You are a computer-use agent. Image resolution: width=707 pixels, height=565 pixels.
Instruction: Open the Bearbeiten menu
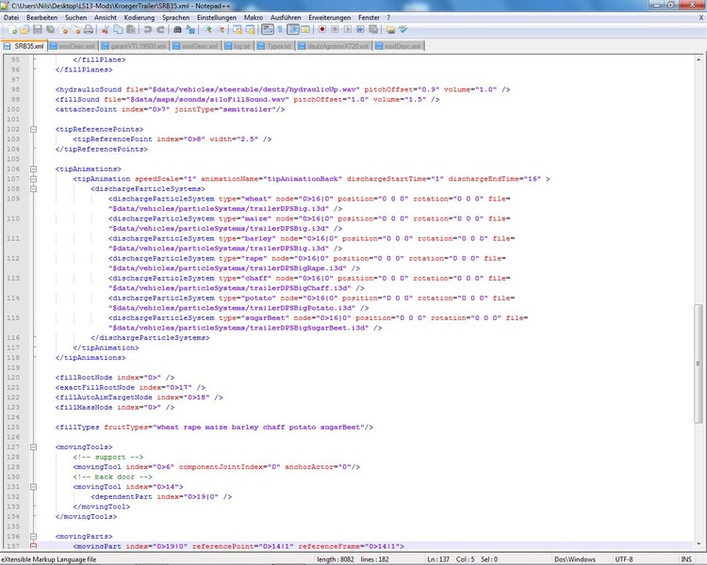point(41,18)
